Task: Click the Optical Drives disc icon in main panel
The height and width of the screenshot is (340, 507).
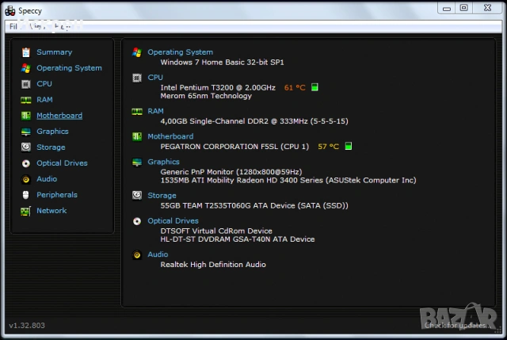Action: click(137, 221)
